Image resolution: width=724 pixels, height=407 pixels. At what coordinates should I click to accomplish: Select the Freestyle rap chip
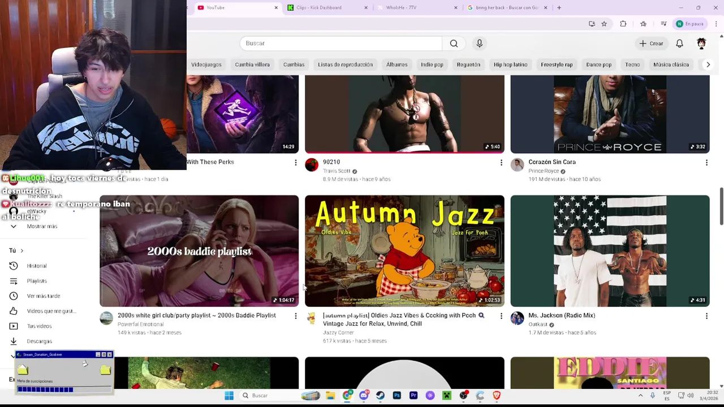coord(557,64)
